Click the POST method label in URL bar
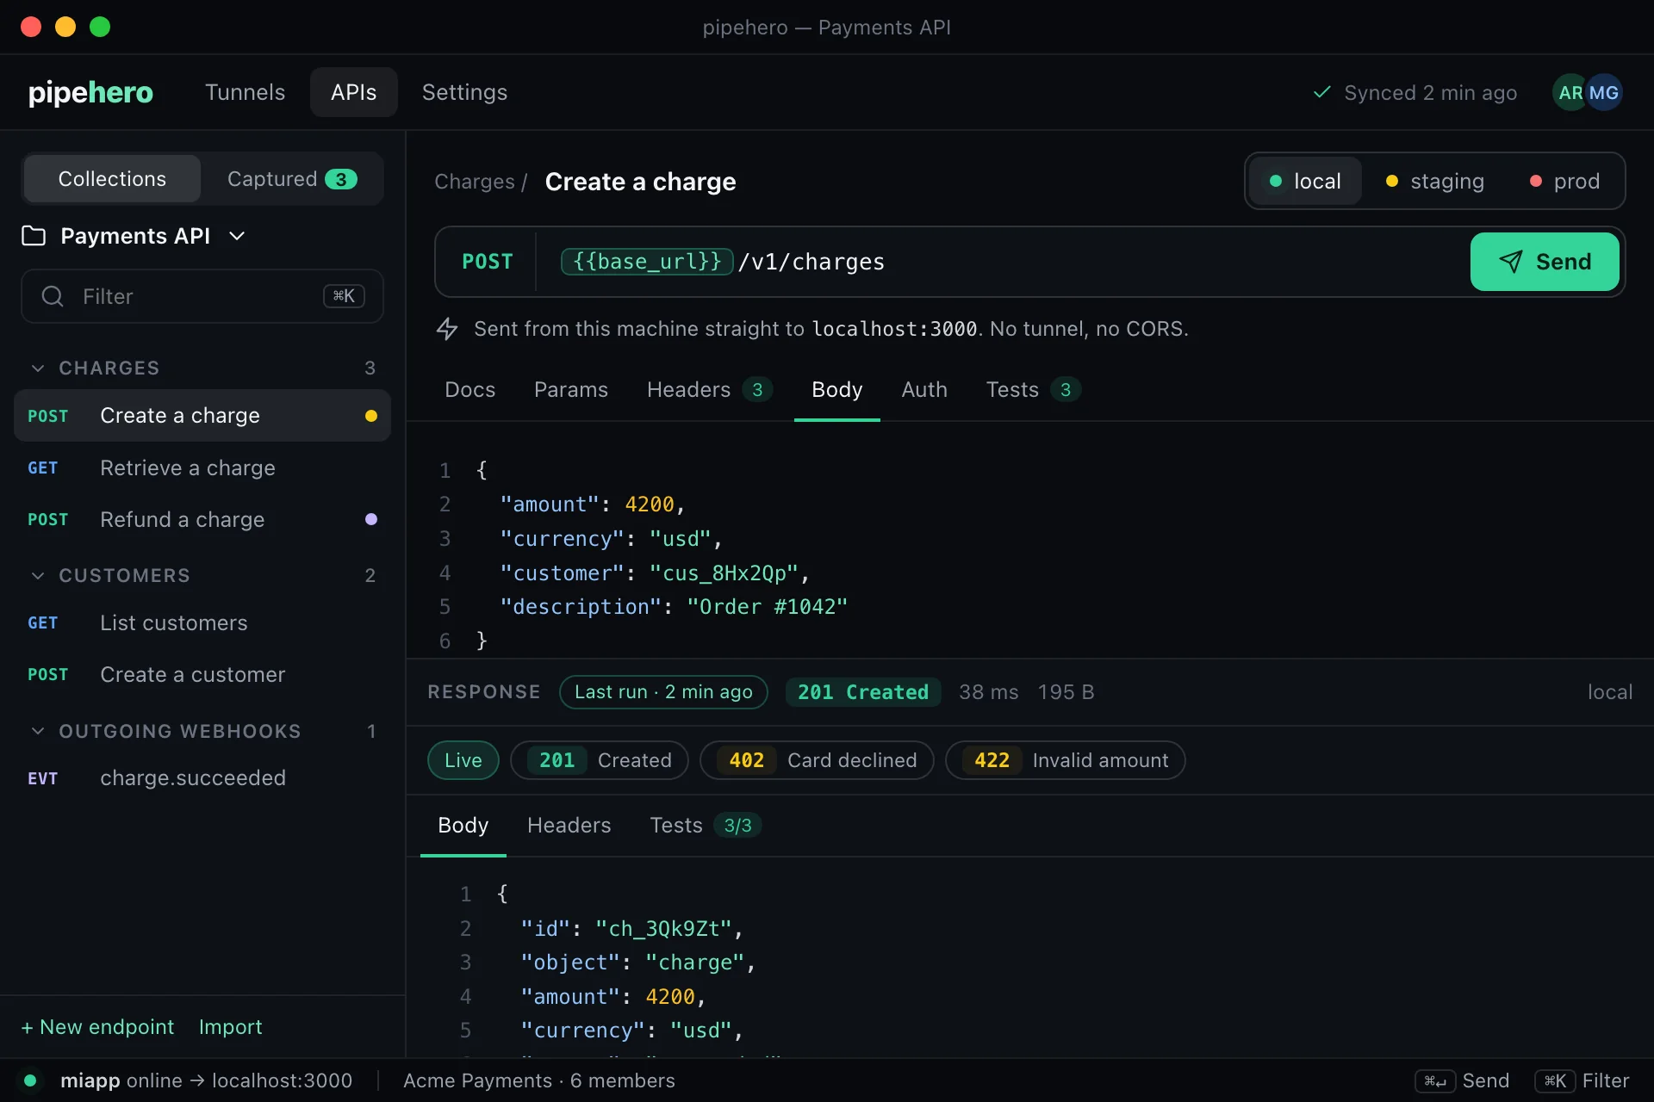 point(488,262)
